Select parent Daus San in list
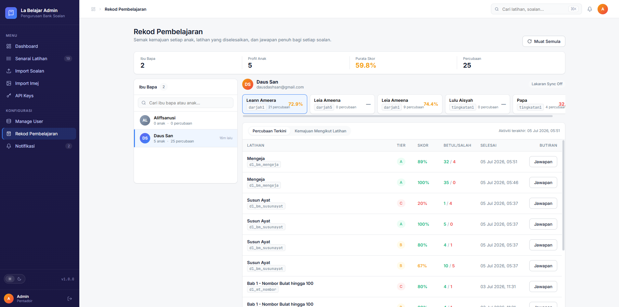The image size is (619, 307). (x=186, y=138)
